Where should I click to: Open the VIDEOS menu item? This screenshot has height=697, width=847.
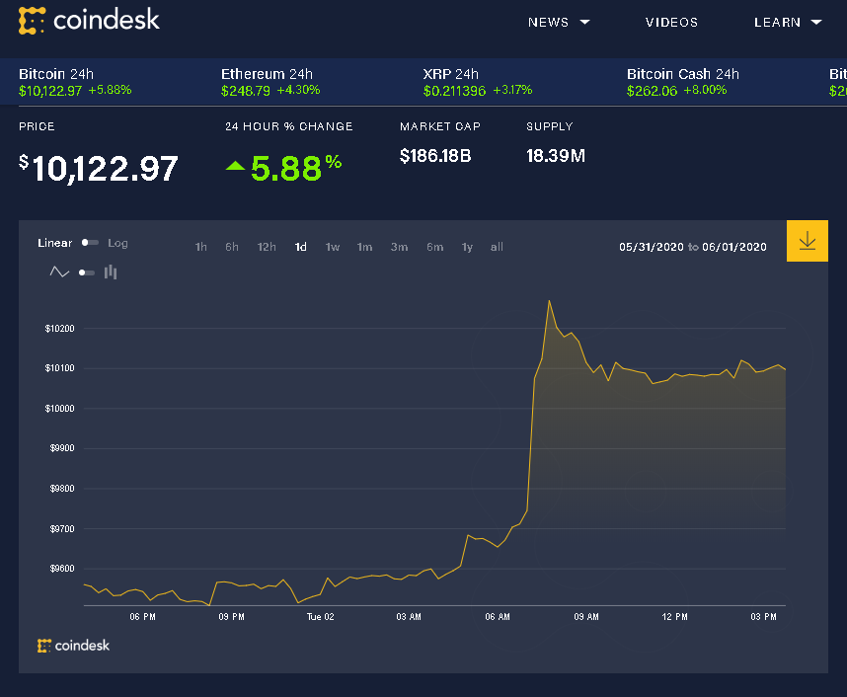coord(671,22)
